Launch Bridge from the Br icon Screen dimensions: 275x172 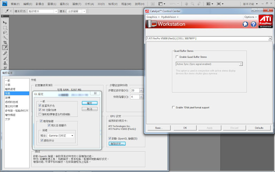pyautogui.click(x=153, y=4)
